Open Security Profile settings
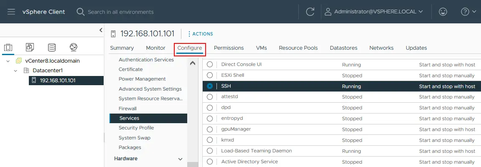481x167 pixels. click(136, 128)
